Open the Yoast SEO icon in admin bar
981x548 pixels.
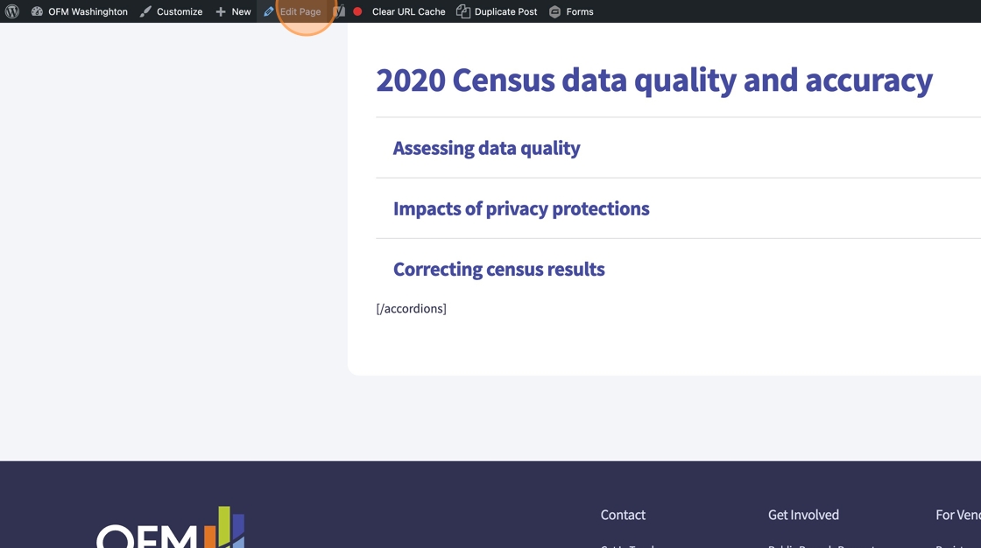pyautogui.click(x=340, y=11)
